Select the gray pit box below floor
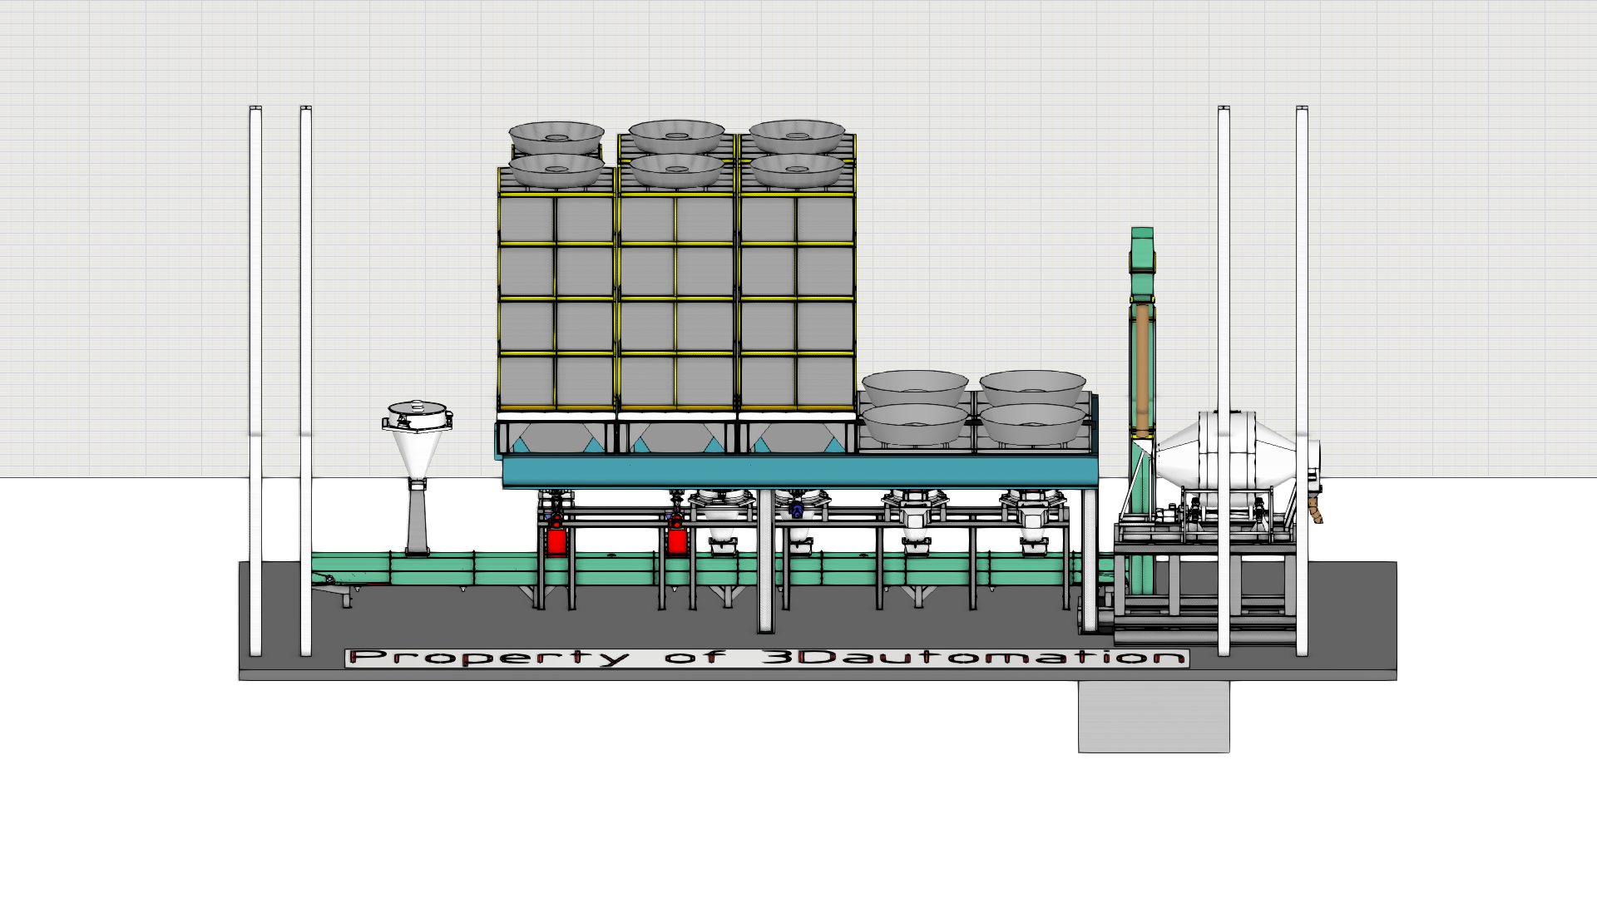The image size is (1597, 898). [x=1154, y=717]
